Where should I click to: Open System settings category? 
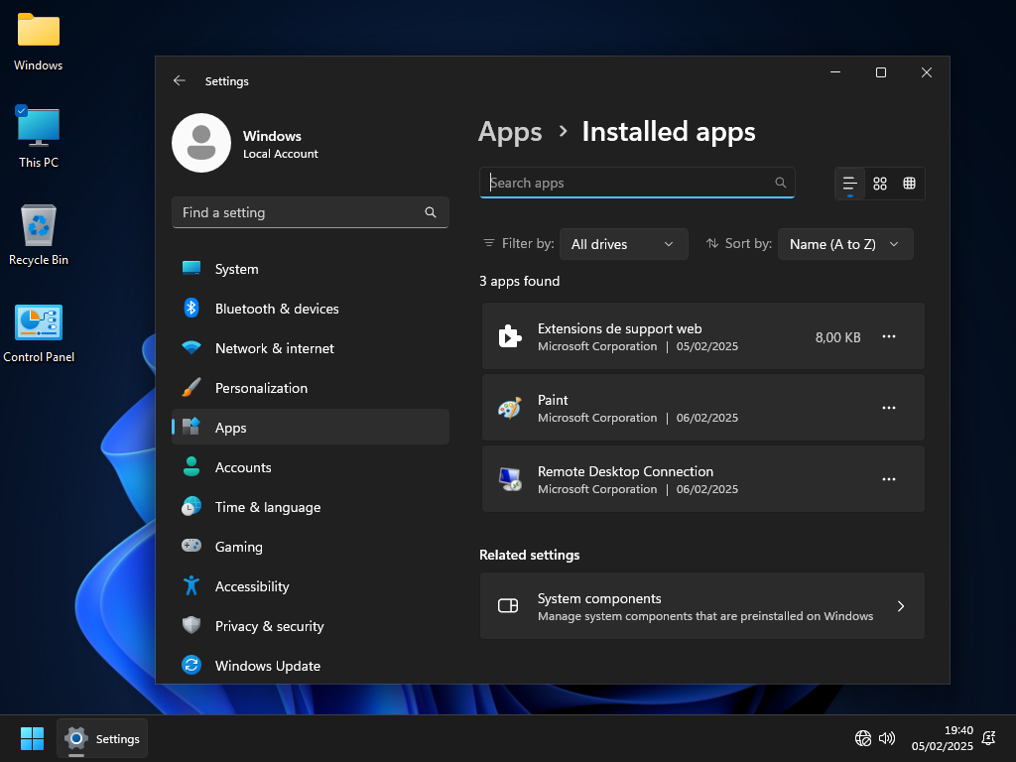311,269
